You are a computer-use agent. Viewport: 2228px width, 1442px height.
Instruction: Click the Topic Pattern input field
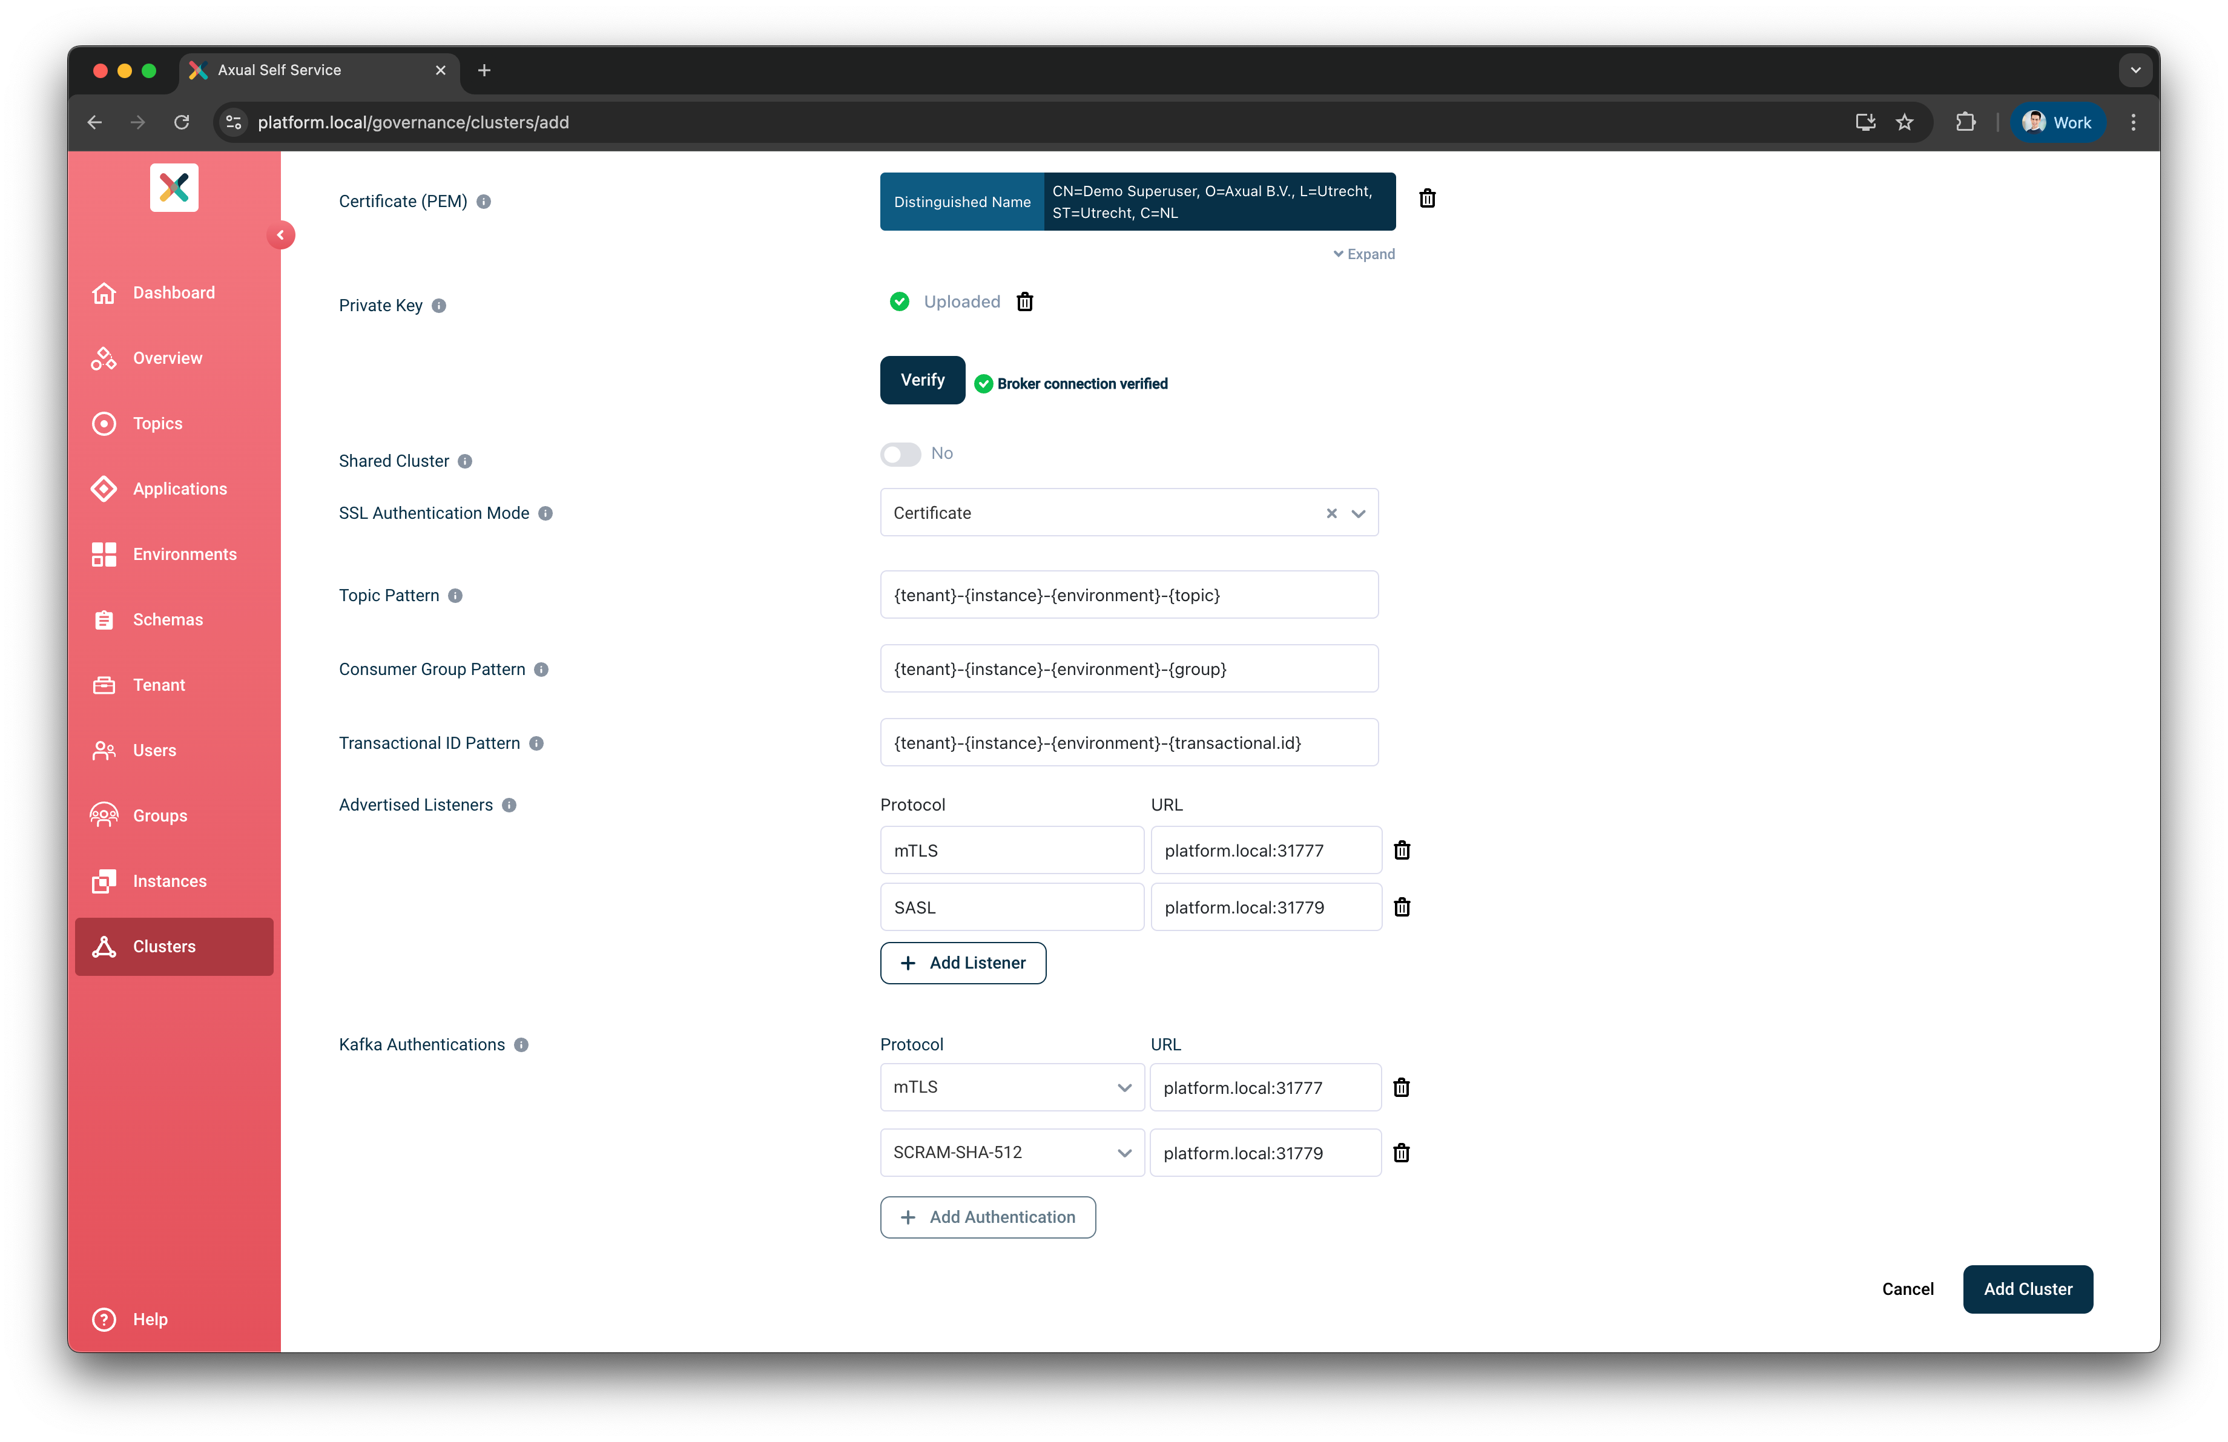tap(1128, 594)
